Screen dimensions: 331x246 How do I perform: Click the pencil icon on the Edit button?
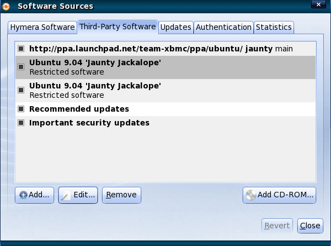[x=66, y=195]
